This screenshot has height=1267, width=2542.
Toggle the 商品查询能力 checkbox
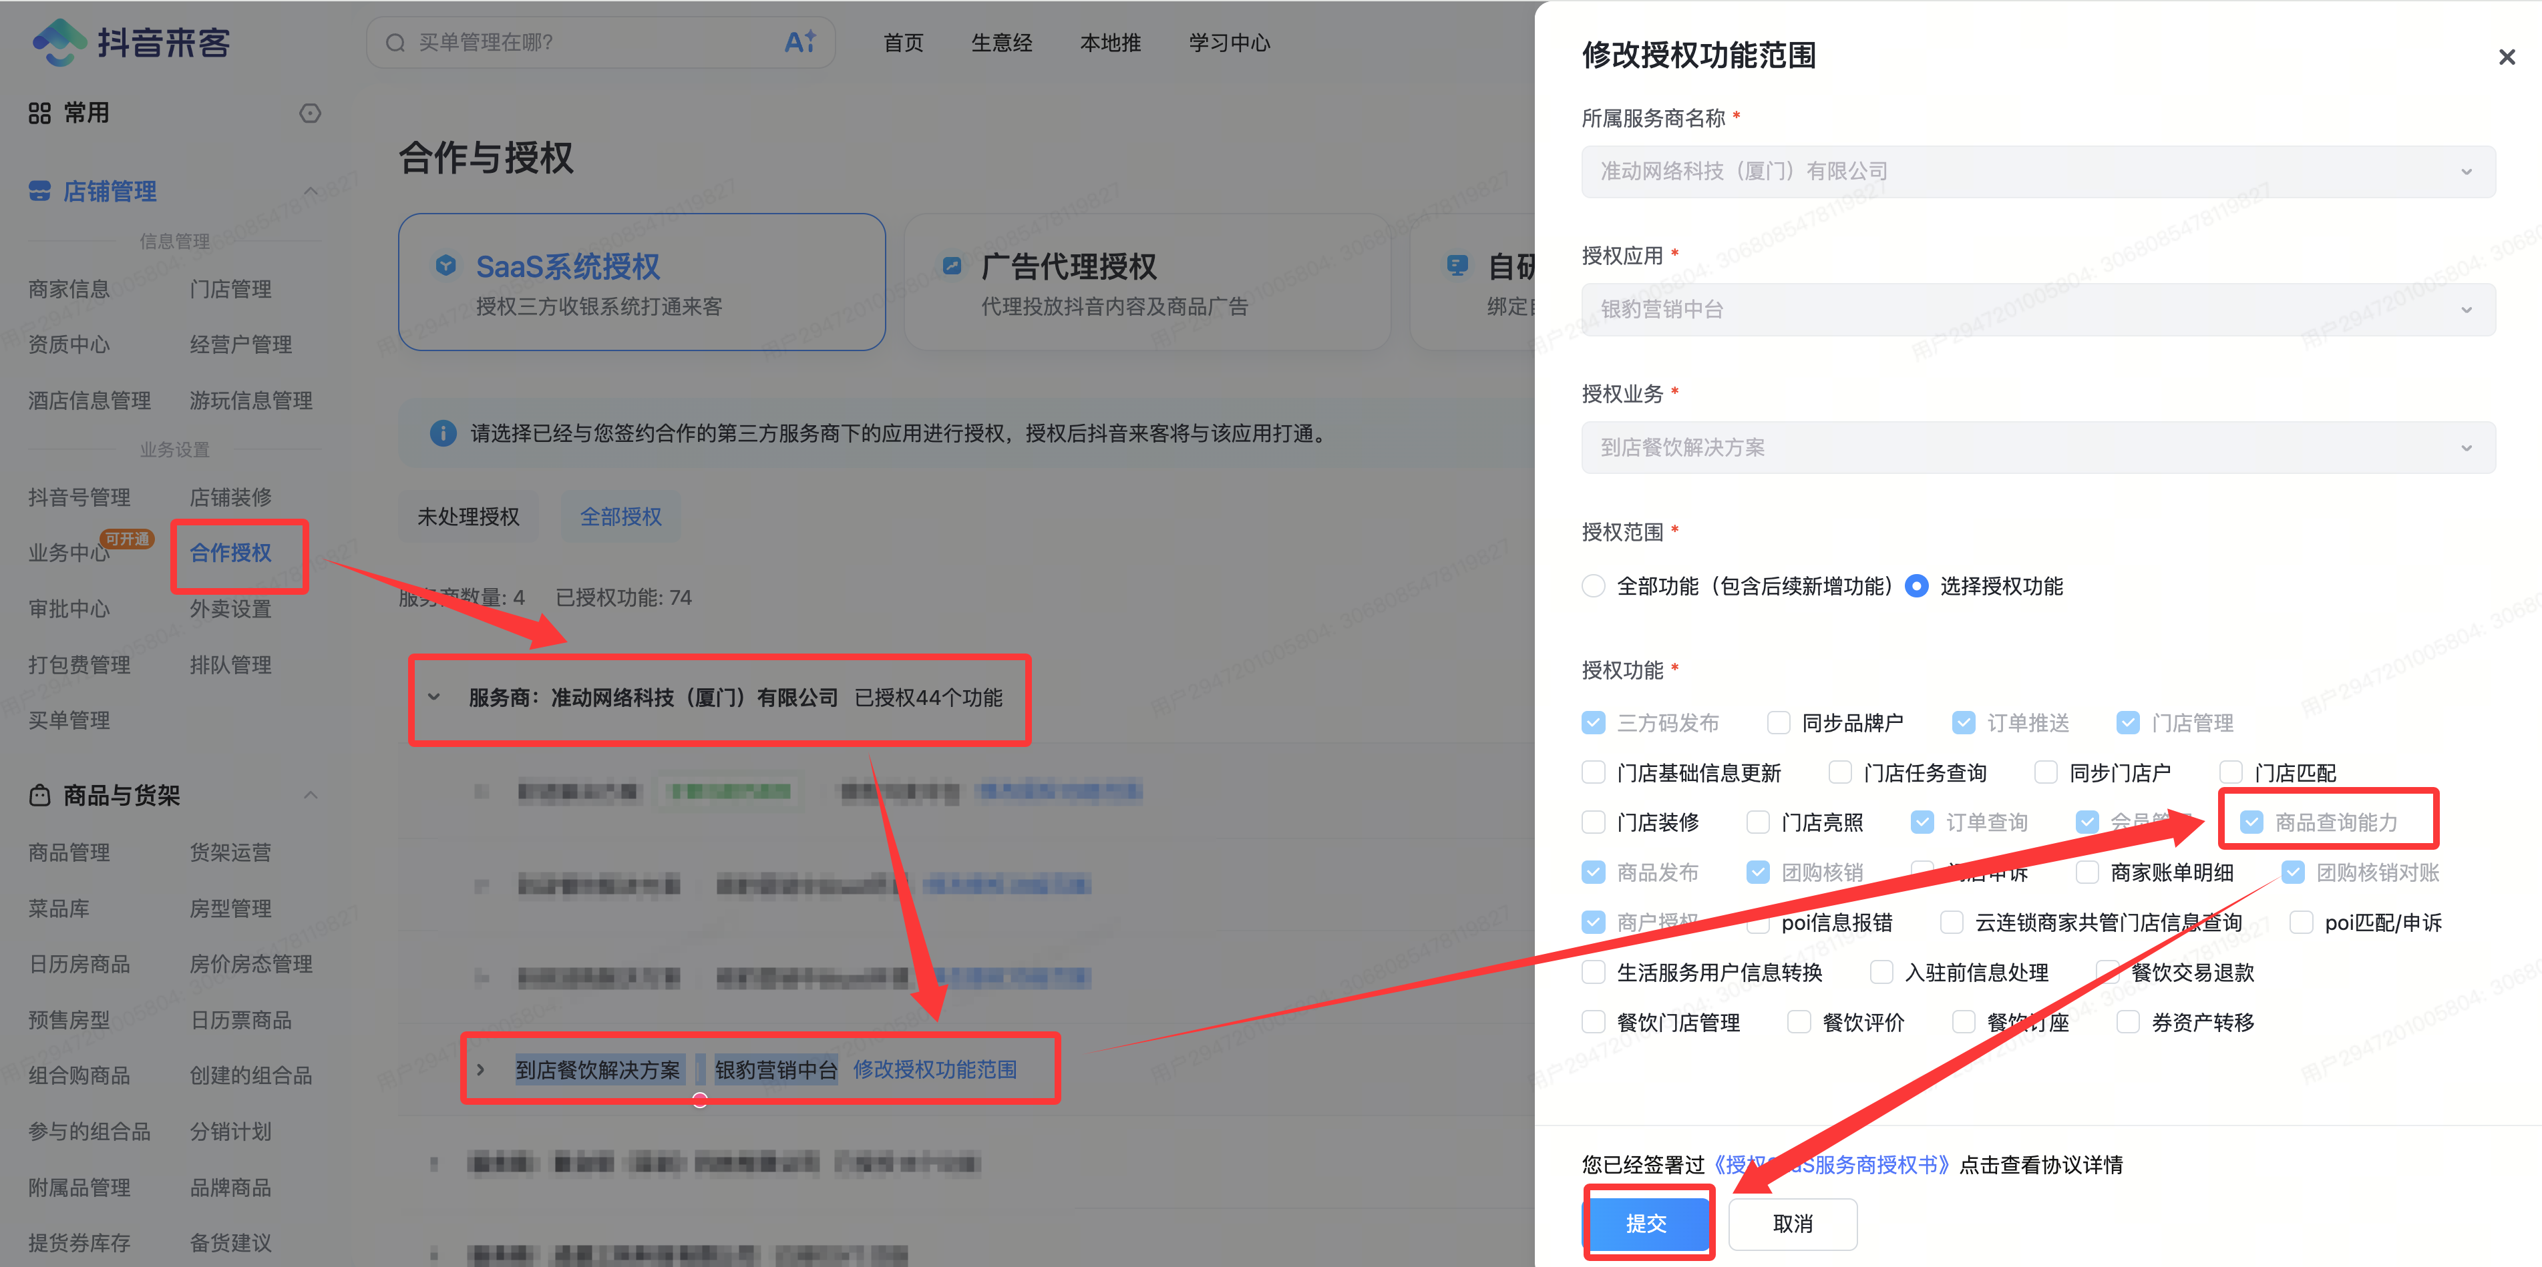coord(2251,822)
